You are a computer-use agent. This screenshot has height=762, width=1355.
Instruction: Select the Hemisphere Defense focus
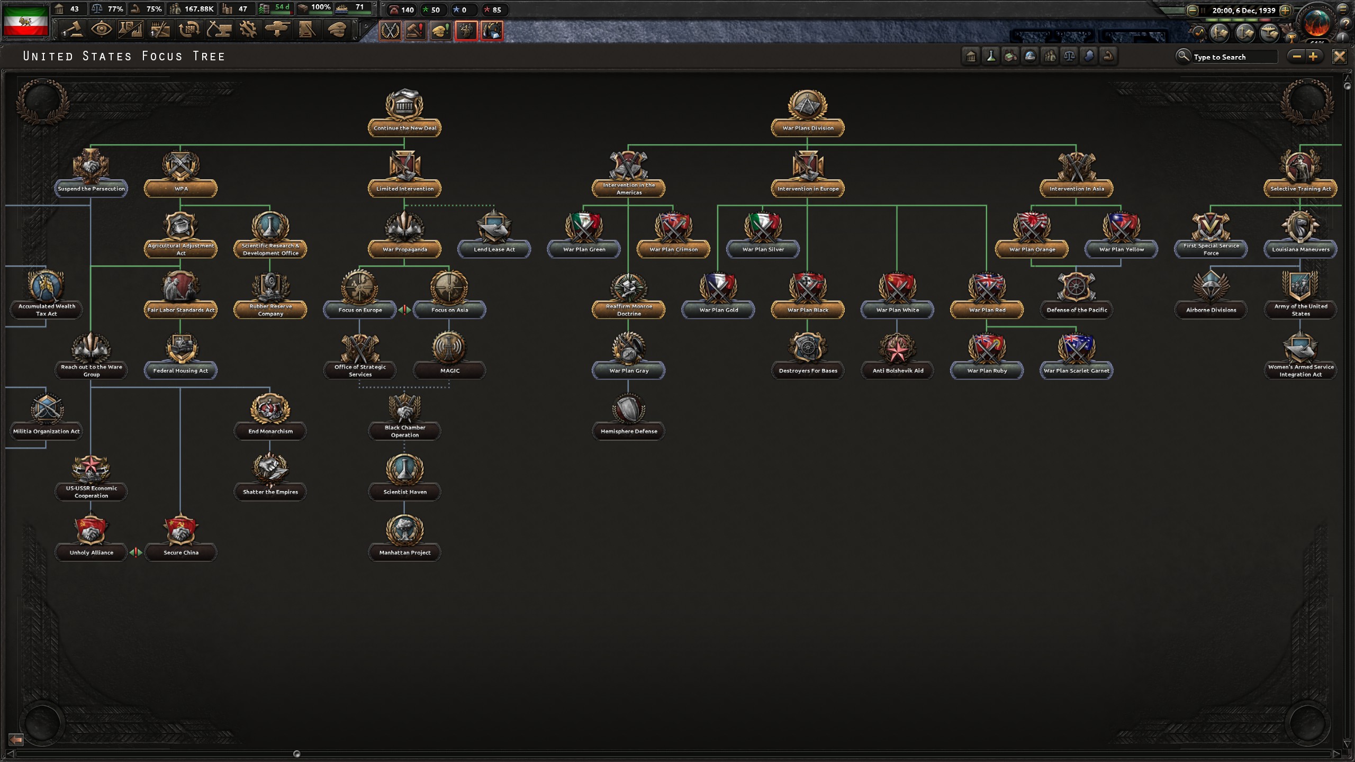coord(628,416)
